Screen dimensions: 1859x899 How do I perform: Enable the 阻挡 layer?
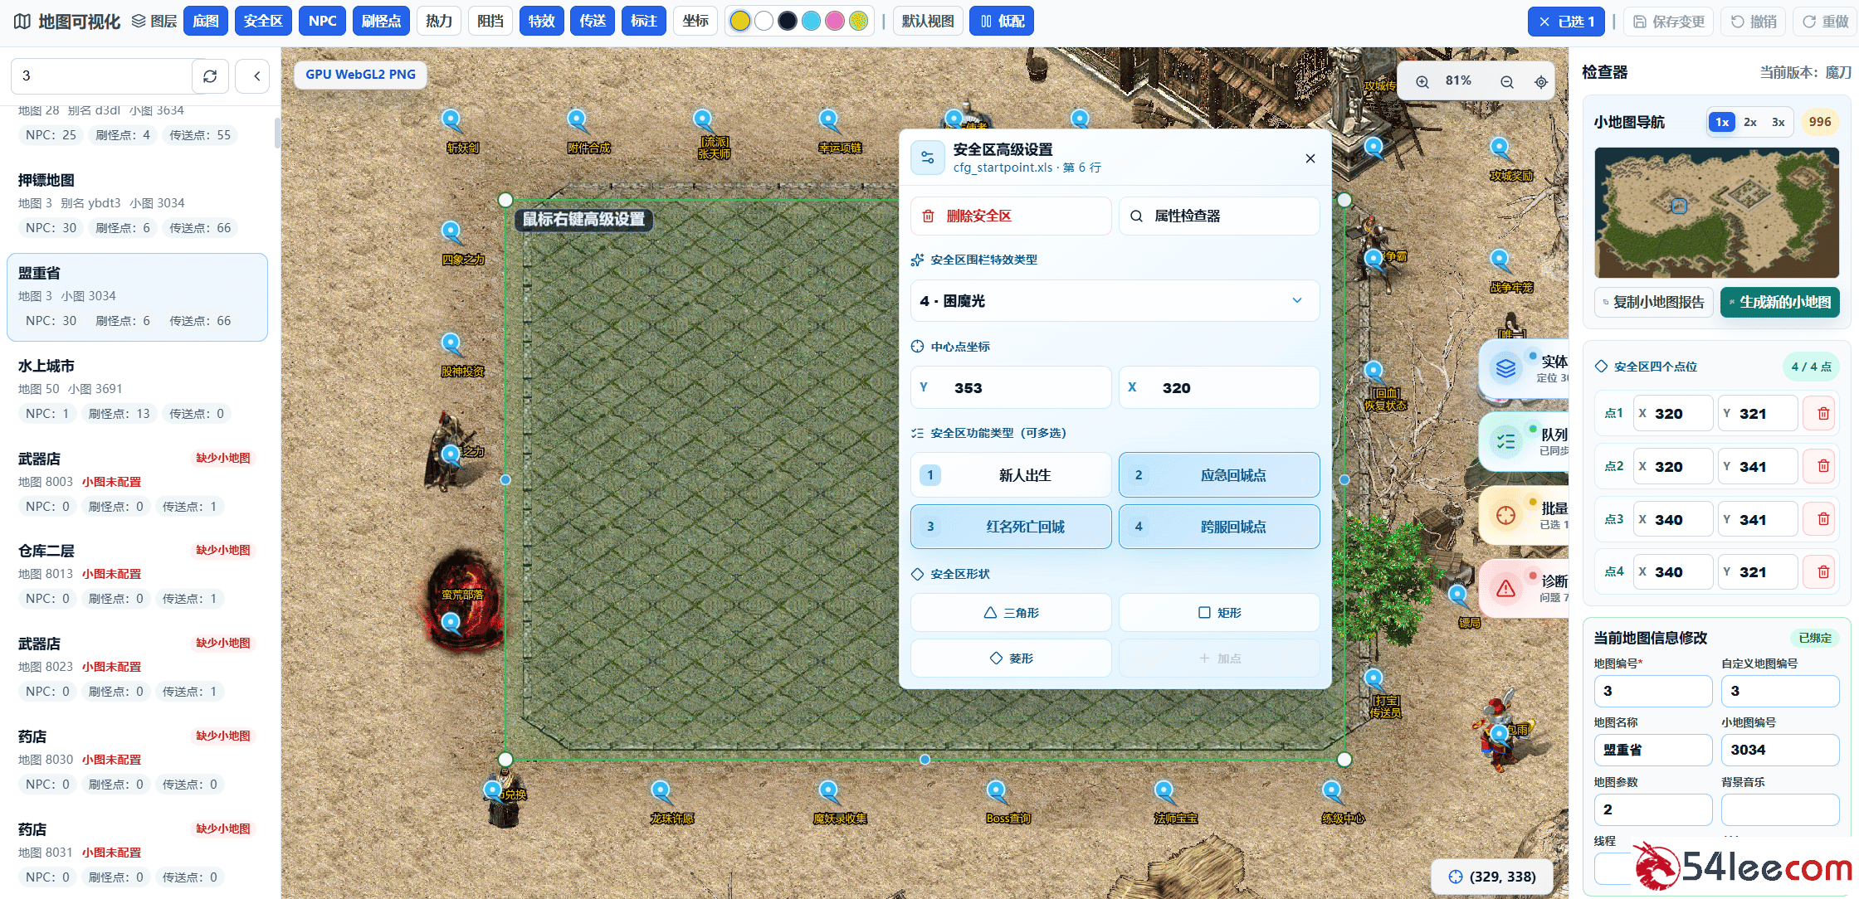490,22
